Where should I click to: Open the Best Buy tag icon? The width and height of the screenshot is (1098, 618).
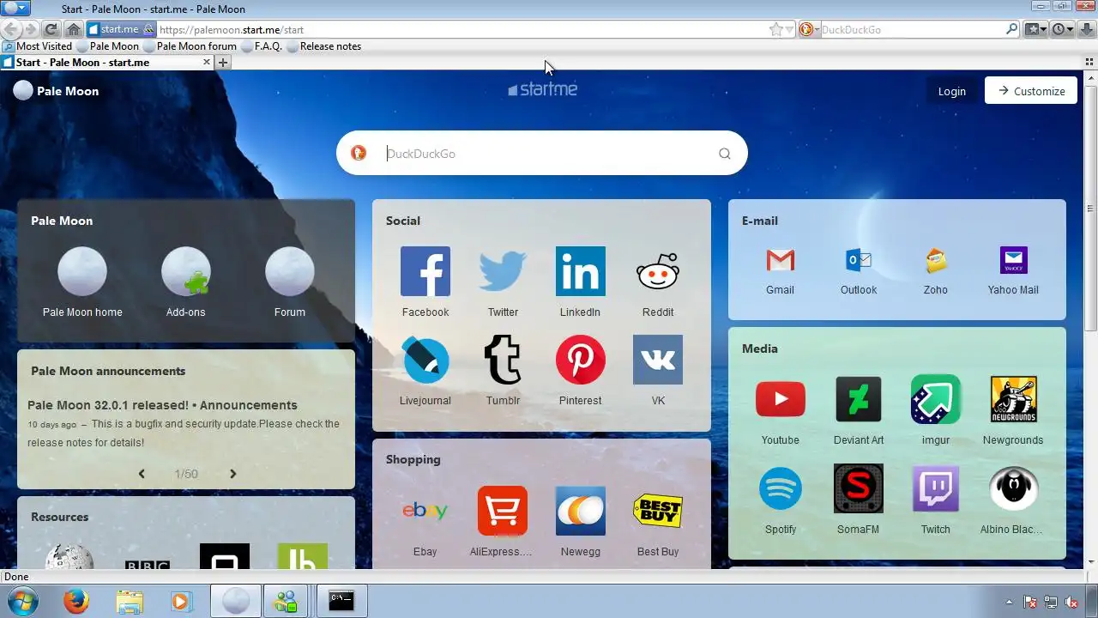pos(658,511)
